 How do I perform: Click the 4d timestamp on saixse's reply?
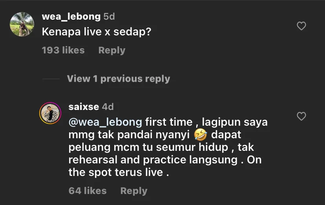coord(108,106)
